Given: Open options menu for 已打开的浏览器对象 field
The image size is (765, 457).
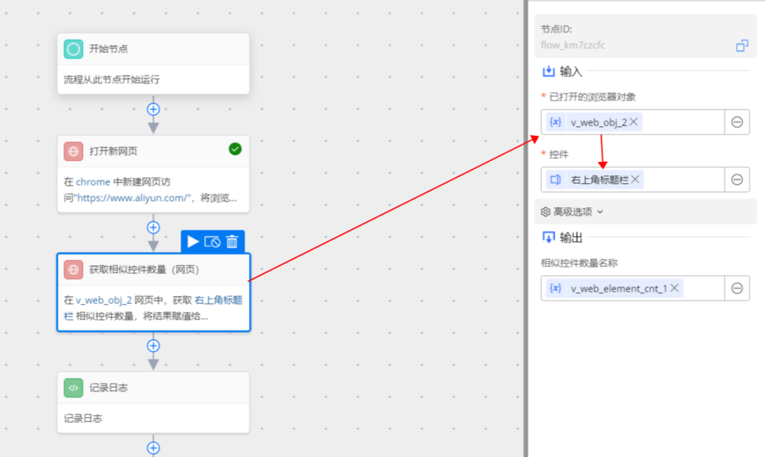Looking at the screenshot, I should [737, 122].
